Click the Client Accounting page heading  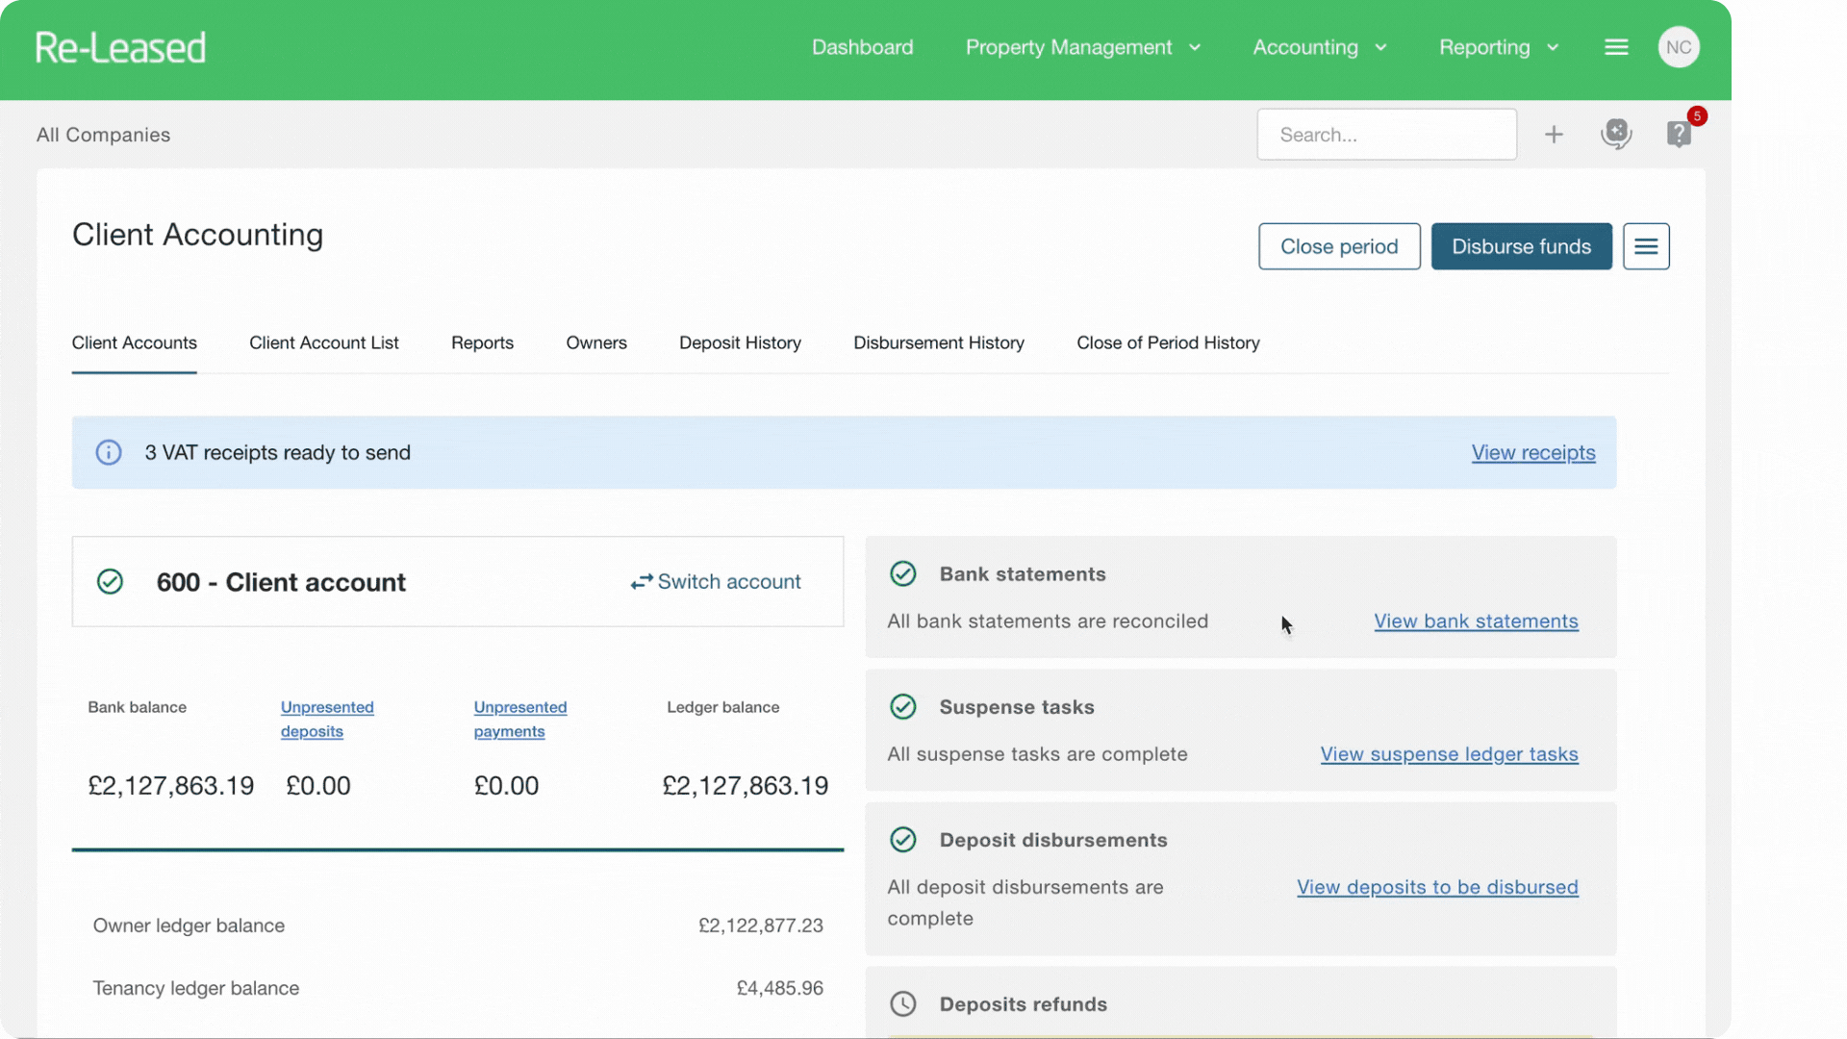pos(198,235)
